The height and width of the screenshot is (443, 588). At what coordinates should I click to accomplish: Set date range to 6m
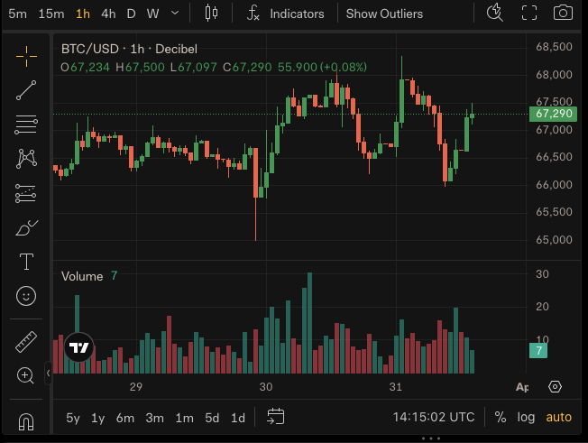(124, 418)
